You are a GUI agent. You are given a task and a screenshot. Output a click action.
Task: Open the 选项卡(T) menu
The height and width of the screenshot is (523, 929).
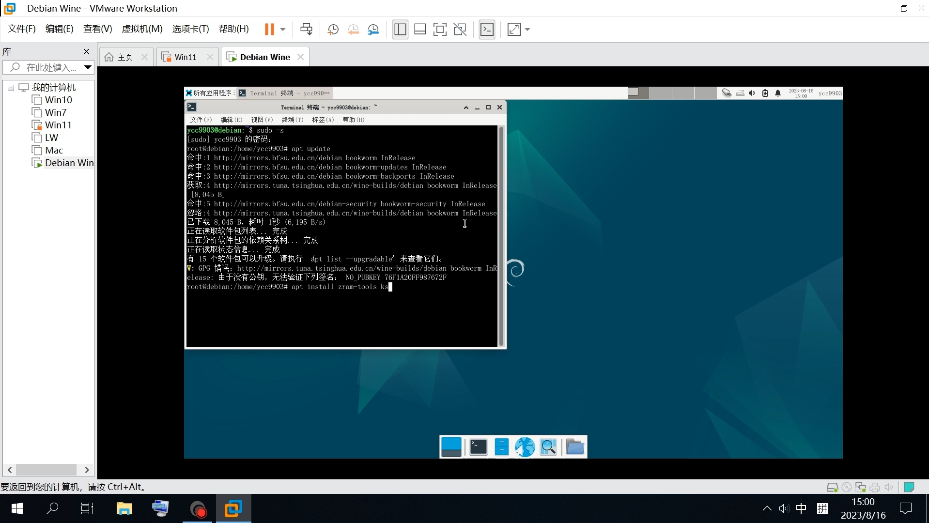click(190, 29)
